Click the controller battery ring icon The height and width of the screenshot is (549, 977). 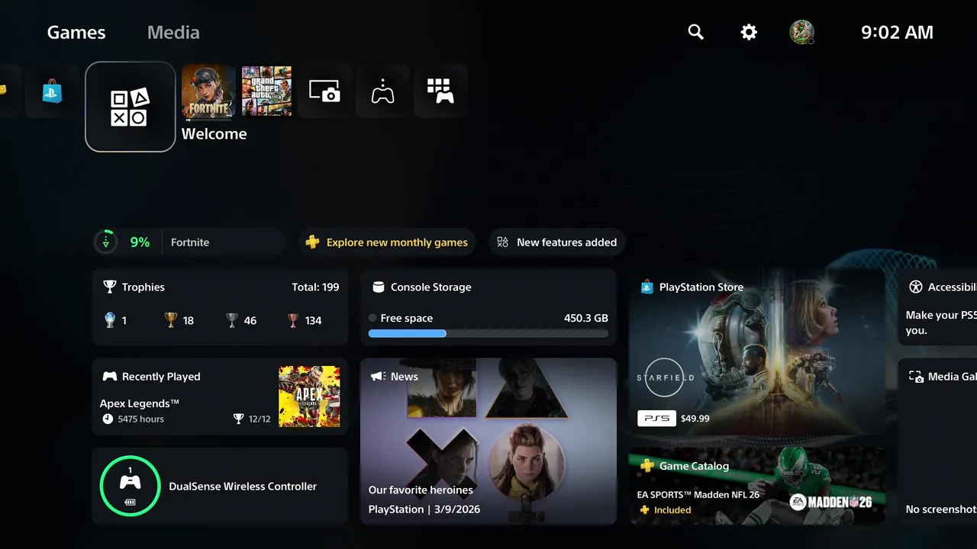[x=131, y=486]
